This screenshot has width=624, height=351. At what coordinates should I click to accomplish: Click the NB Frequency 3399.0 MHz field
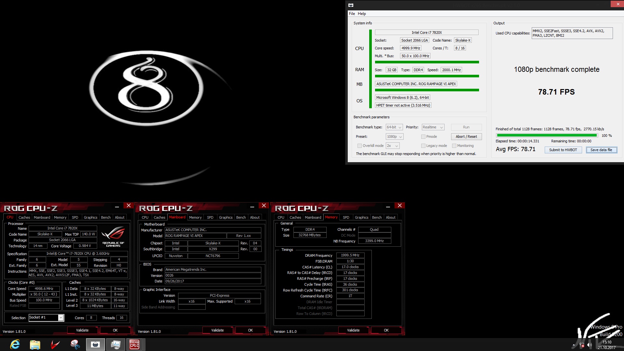[x=374, y=241]
